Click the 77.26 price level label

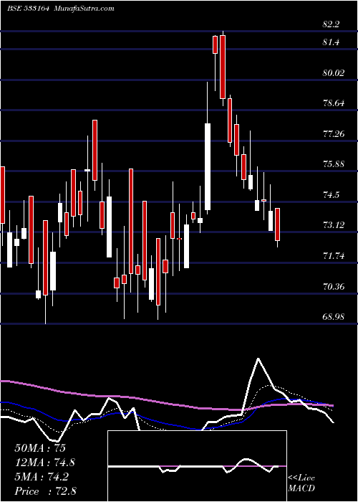(x=334, y=134)
